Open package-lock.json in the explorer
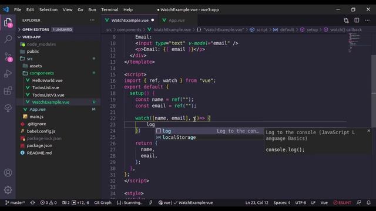376x211 pixels. pyautogui.click(x=59, y=138)
